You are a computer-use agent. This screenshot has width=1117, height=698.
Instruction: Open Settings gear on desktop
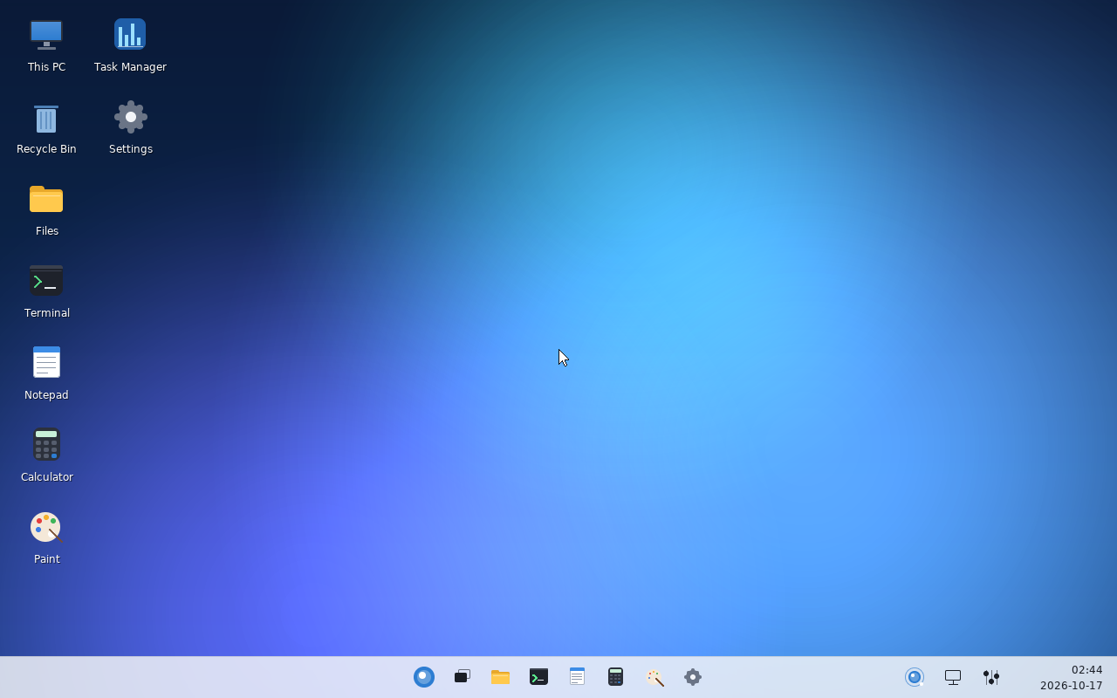pos(131,117)
